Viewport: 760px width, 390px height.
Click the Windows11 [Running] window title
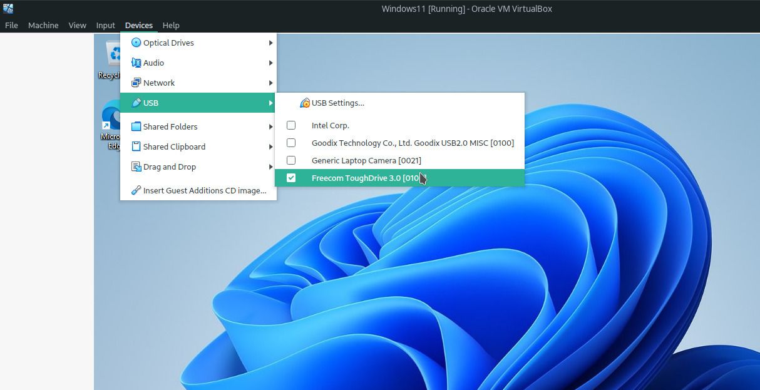[x=466, y=9]
